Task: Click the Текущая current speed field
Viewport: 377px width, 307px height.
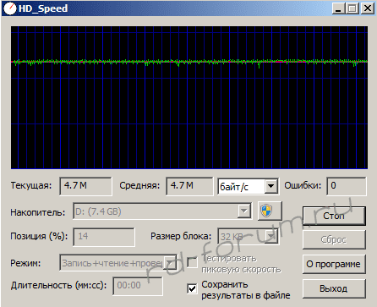Action: coord(85,186)
